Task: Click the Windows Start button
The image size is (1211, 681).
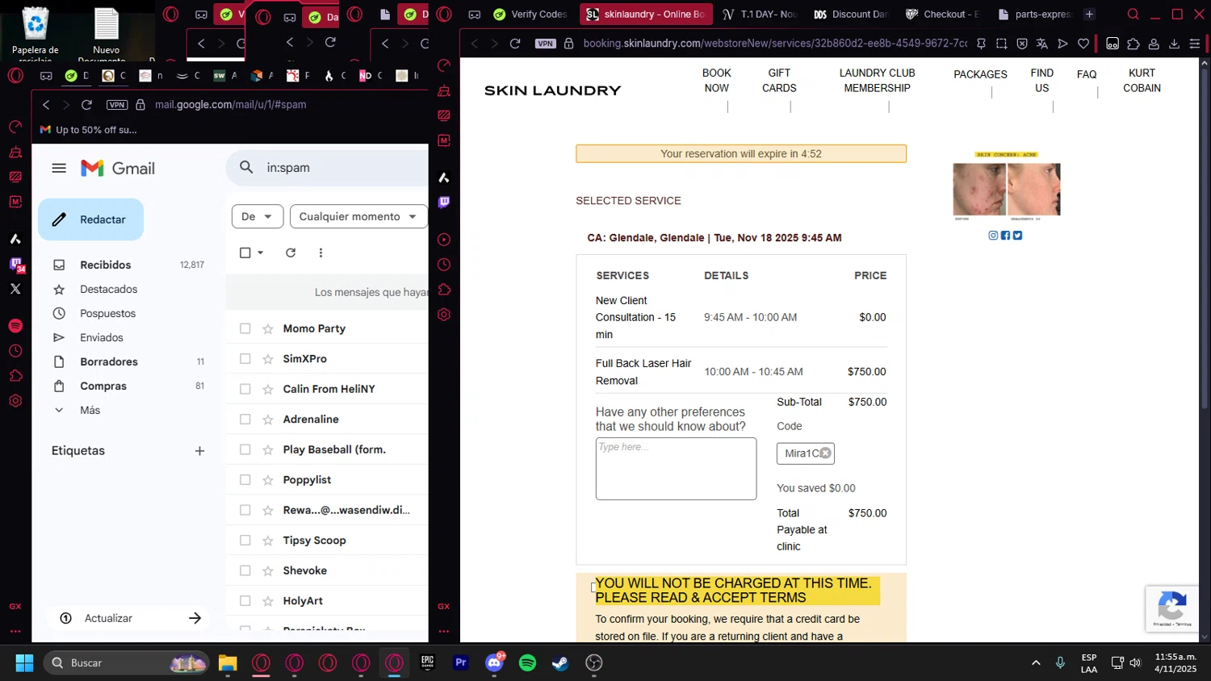Action: pyautogui.click(x=25, y=662)
